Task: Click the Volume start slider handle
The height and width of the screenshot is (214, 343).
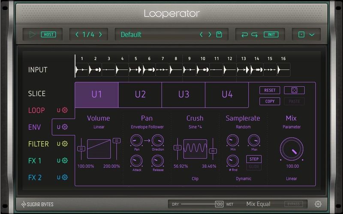Action: 81,149
